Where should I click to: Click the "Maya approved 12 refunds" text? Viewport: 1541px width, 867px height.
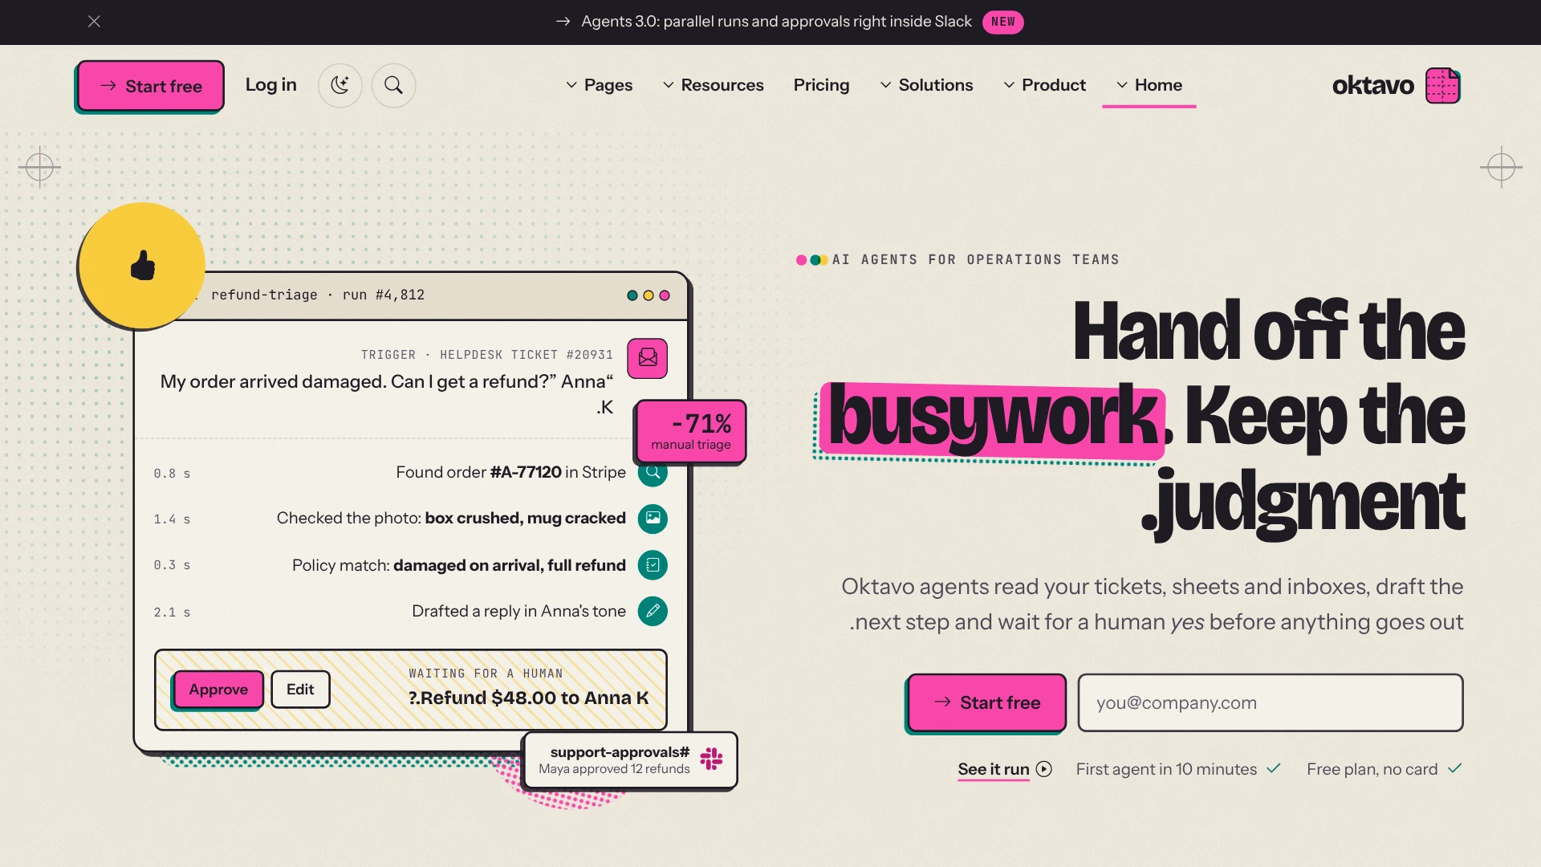point(614,769)
